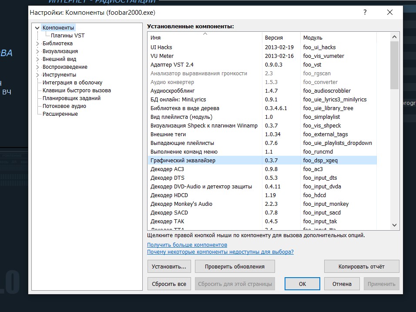This screenshot has height=312, width=416.
Task: Click the Сбросить все button
Action: point(169,284)
